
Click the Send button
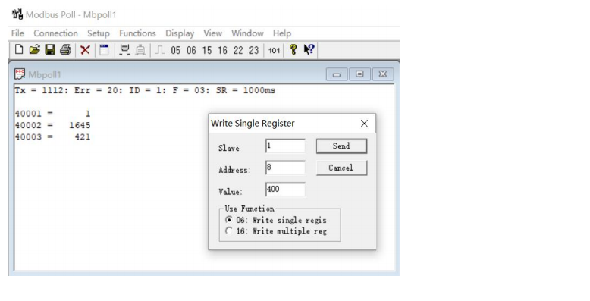coord(341,146)
